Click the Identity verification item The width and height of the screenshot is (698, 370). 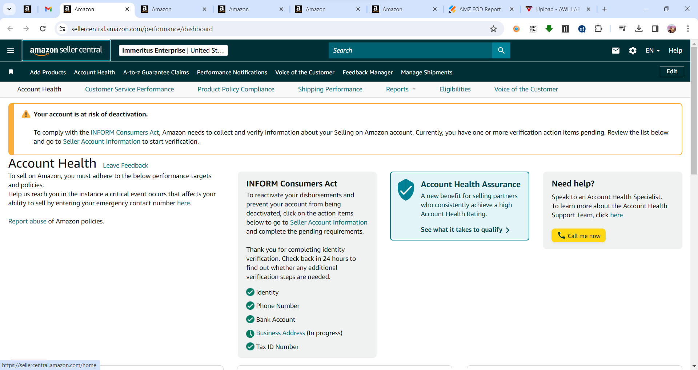[x=262, y=292]
